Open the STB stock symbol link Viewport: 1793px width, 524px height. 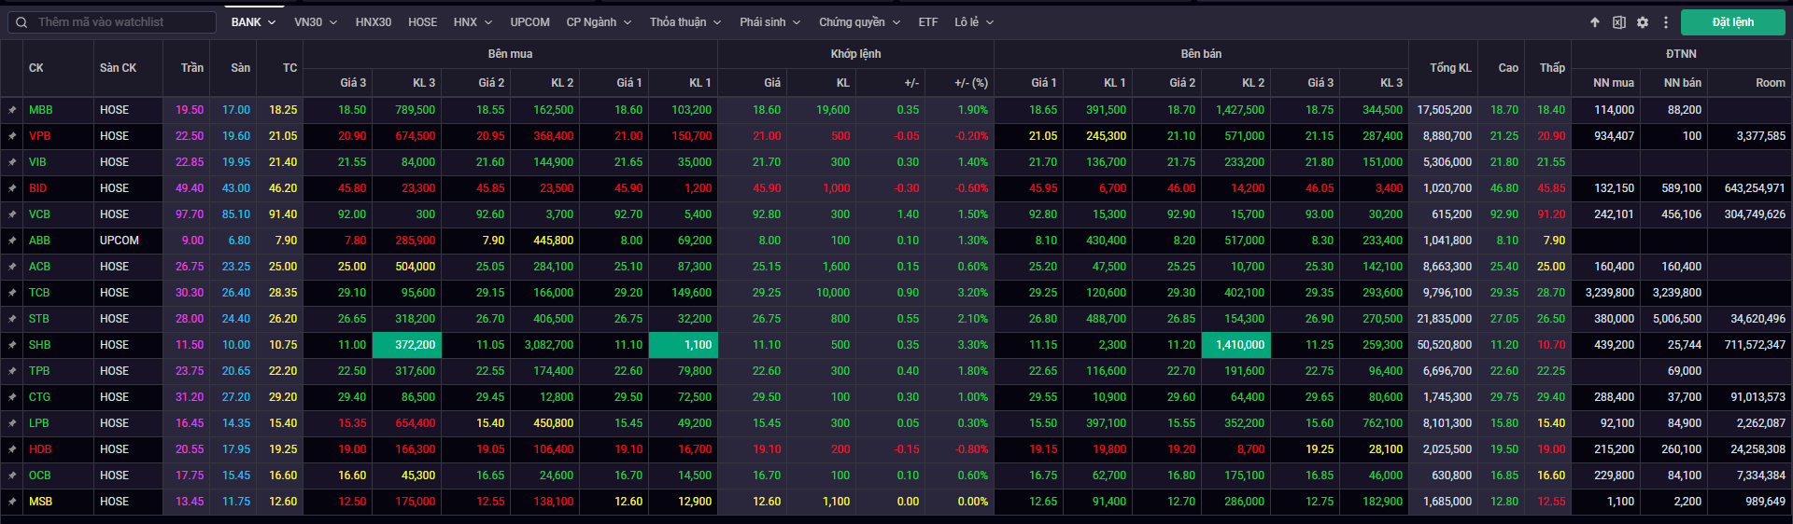[39, 319]
